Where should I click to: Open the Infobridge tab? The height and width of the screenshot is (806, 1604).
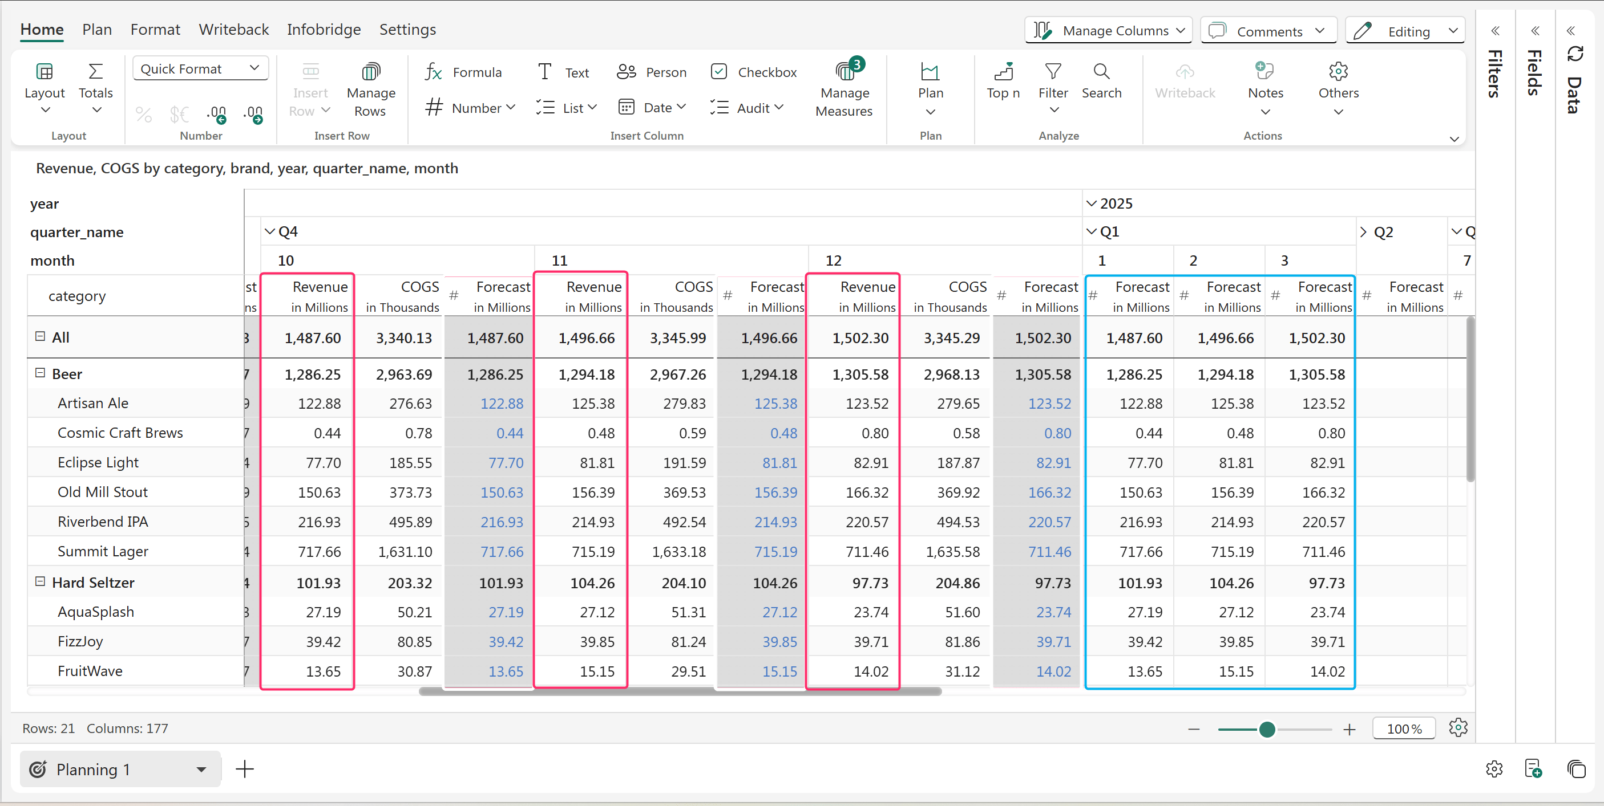tap(324, 29)
